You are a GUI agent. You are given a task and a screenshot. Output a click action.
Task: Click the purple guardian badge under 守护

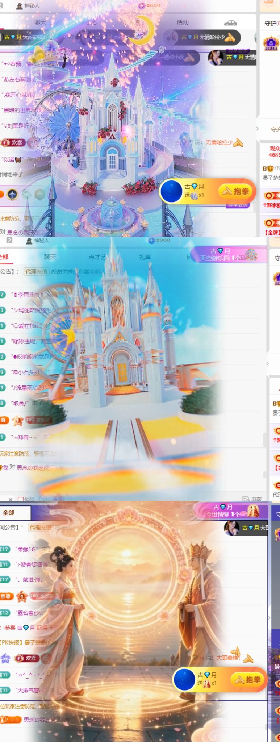click(x=271, y=43)
